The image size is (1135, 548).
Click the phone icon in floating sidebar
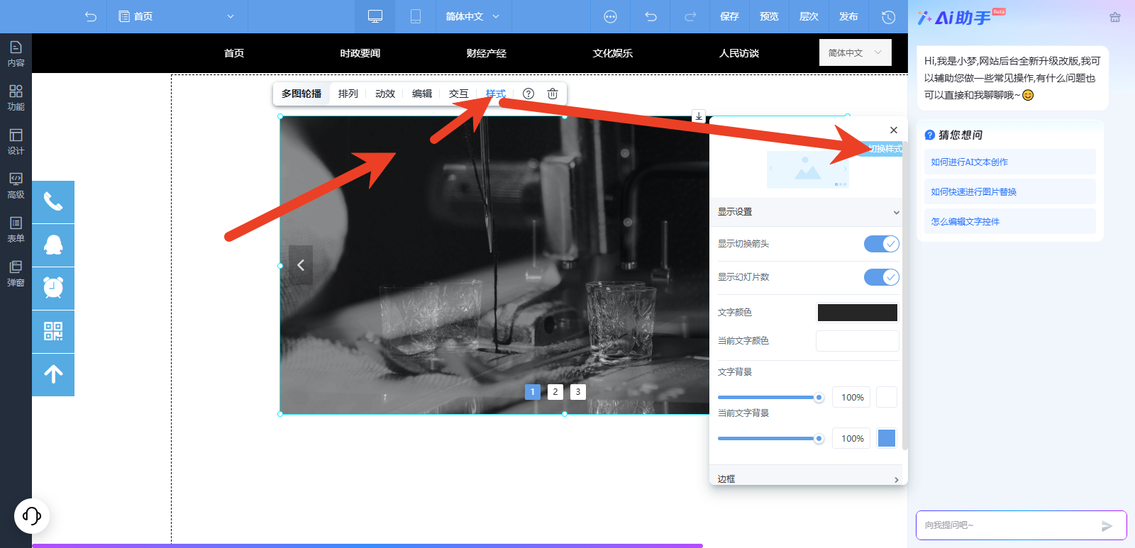pyautogui.click(x=53, y=202)
